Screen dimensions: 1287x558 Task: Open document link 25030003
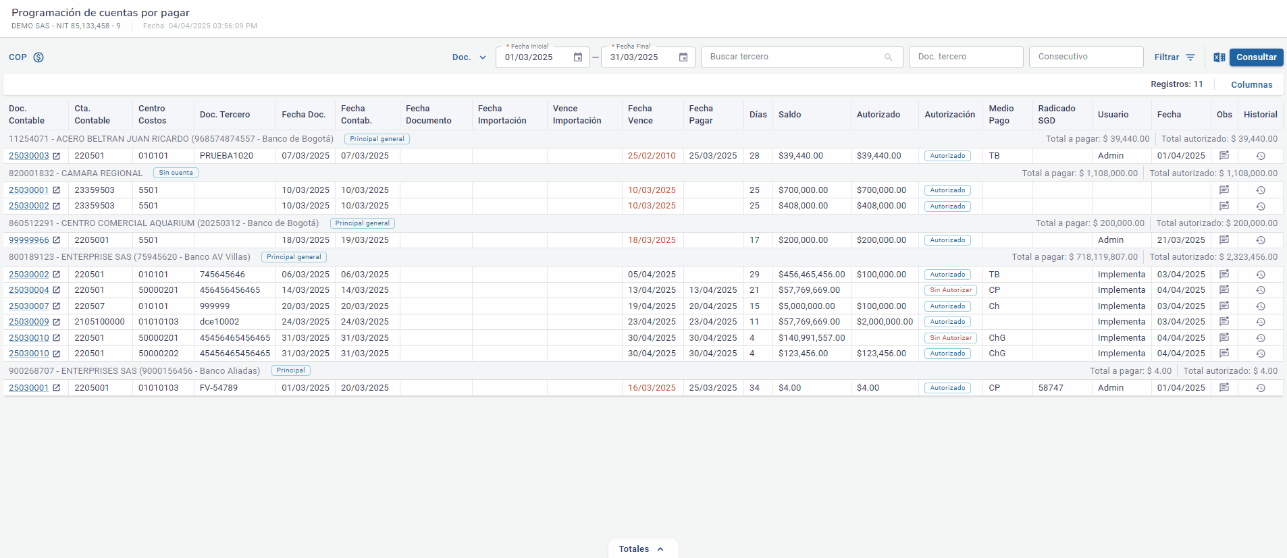click(29, 156)
